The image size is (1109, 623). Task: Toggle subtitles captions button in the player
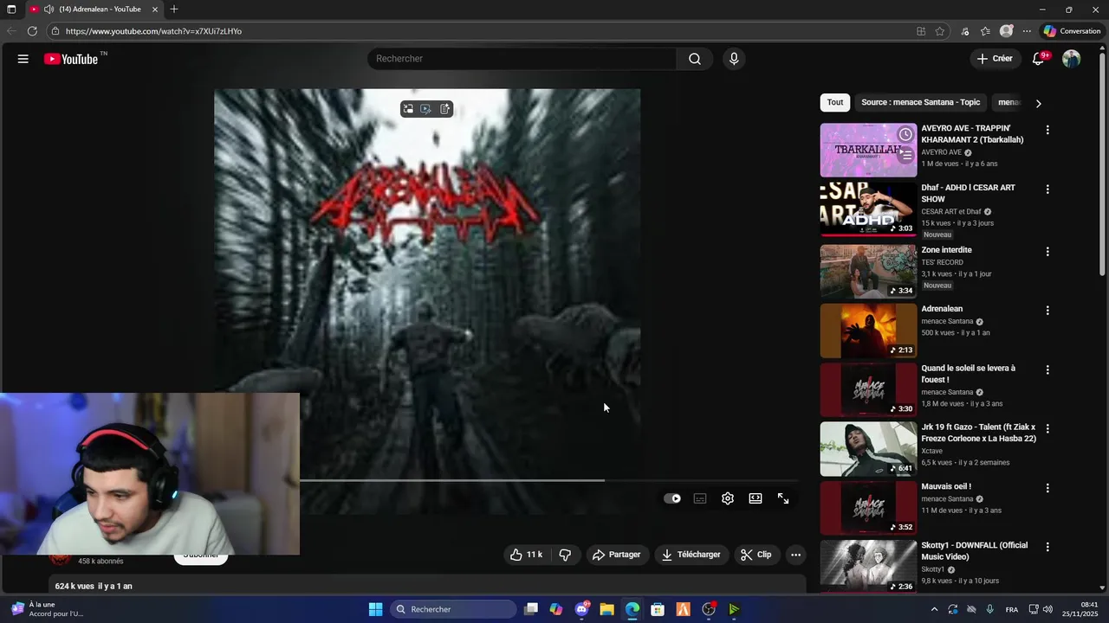pos(700,498)
